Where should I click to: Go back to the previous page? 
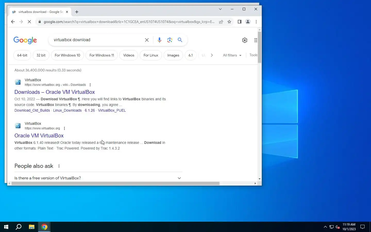click(13, 22)
